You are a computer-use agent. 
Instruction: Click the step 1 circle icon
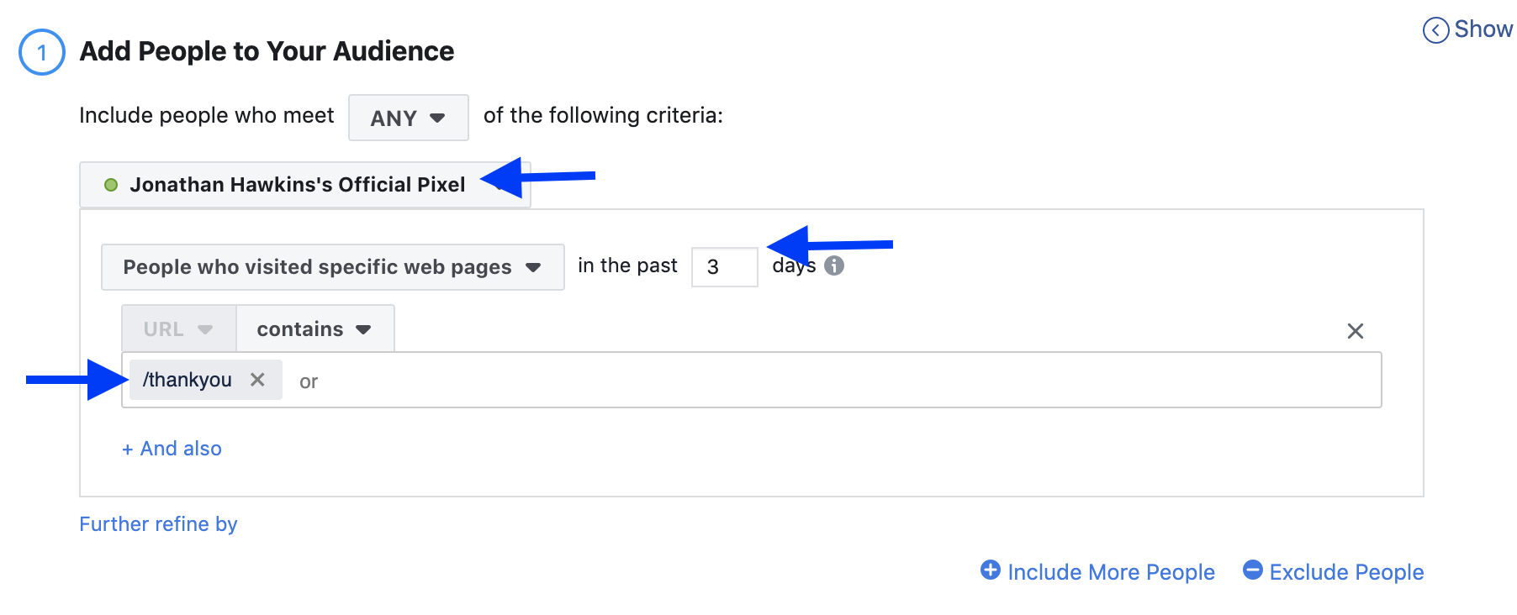click(42, 52)
